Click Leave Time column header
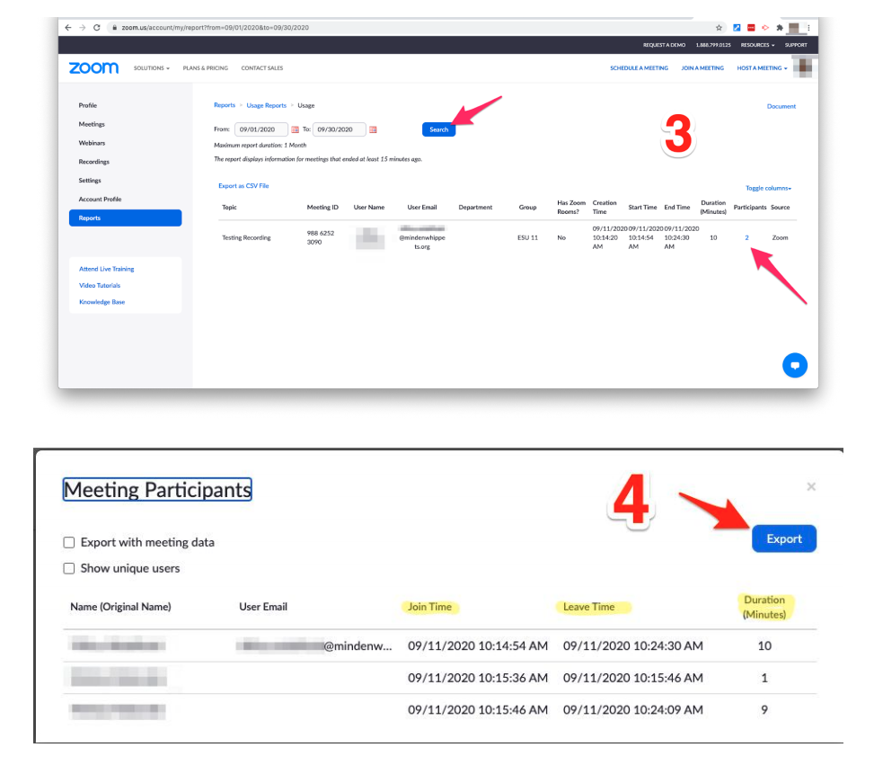Image resolution: width=874 pixels, height=774 pixels. 588,607
